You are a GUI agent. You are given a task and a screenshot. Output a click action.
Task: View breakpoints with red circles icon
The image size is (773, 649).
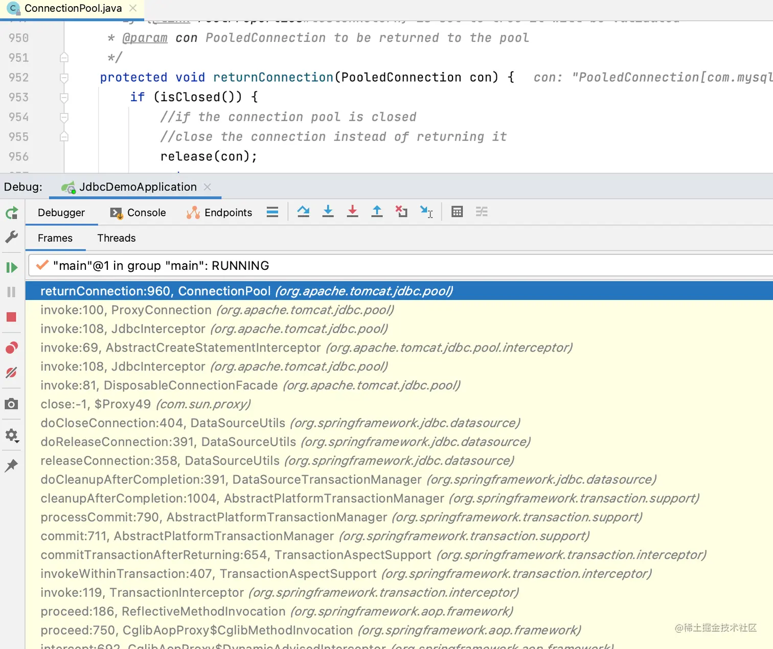[12, 348]
